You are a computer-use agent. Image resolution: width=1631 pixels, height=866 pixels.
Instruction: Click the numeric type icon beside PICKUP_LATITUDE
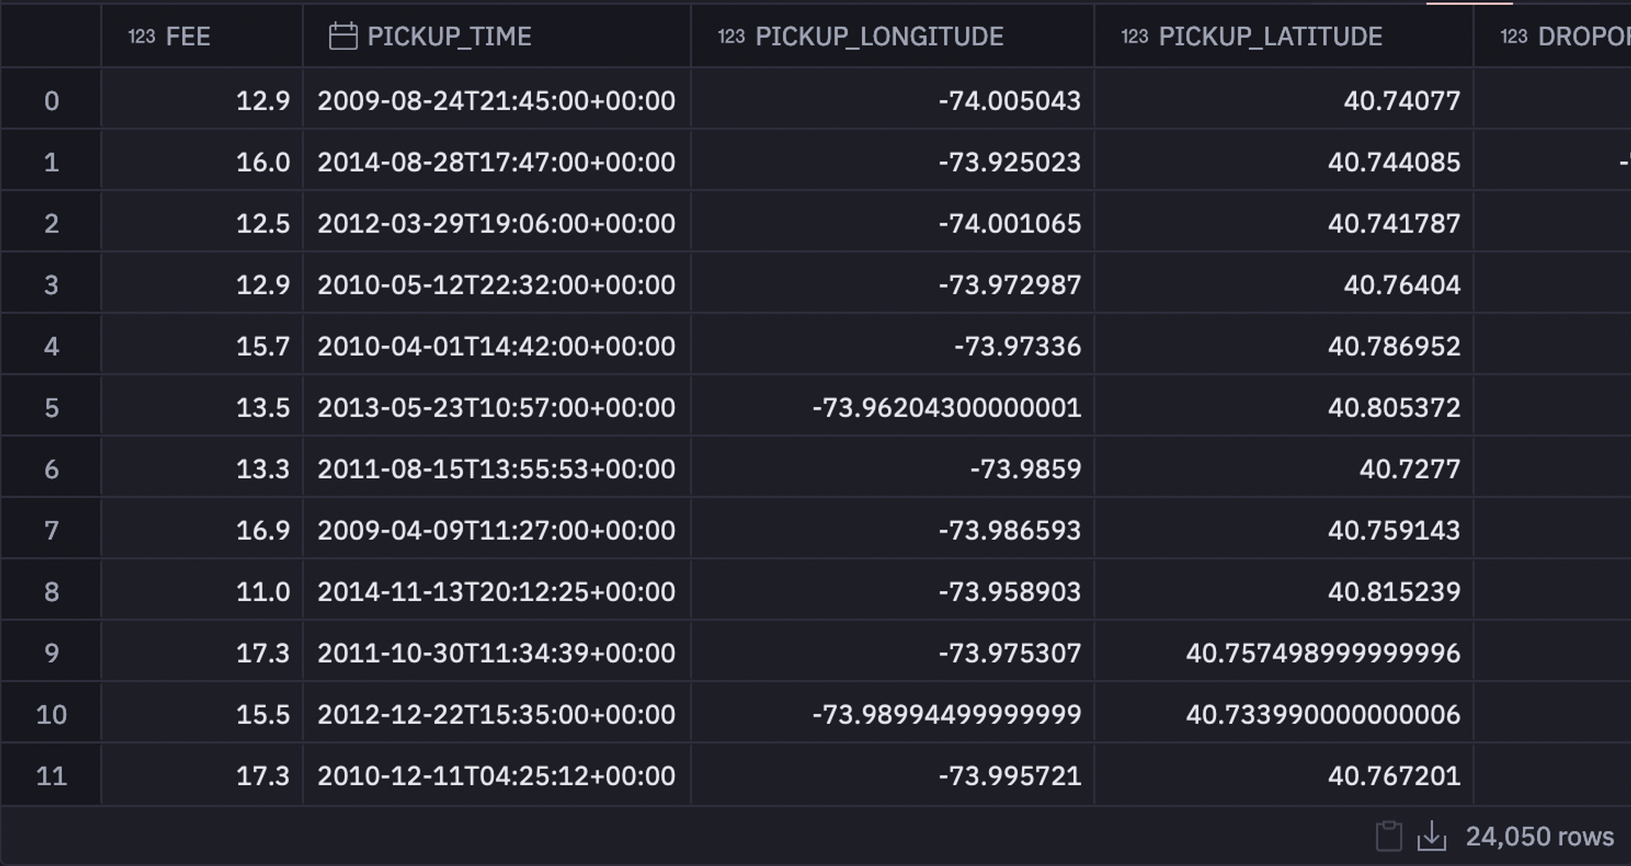[1134, 37]
